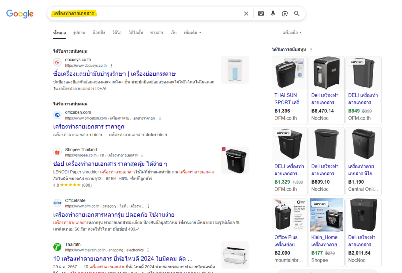The height and width of the screenshot is (273, 402).
Task: Click the magnifying glass search button
Action: 297,13
